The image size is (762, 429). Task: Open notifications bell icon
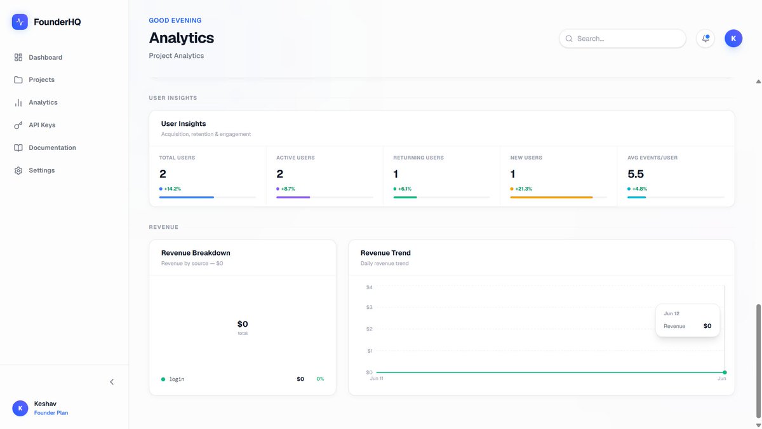[x=705, y=39]
